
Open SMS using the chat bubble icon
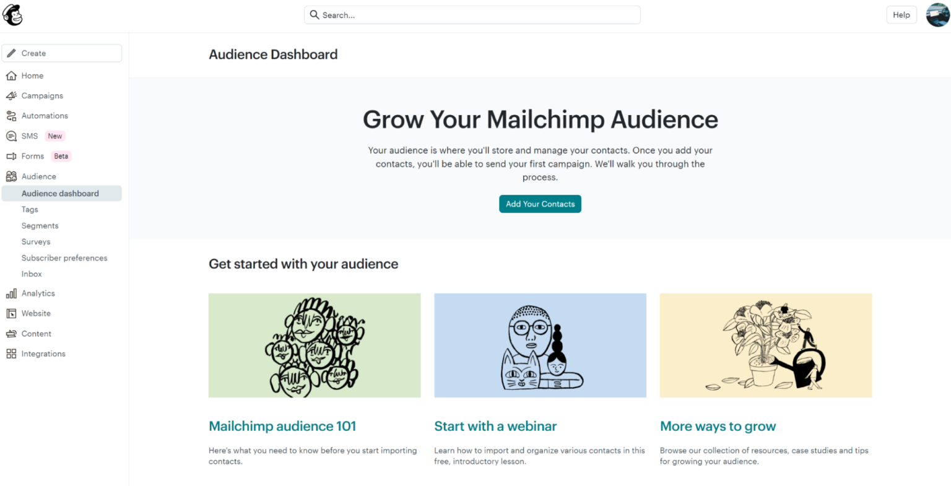[11, 136]
